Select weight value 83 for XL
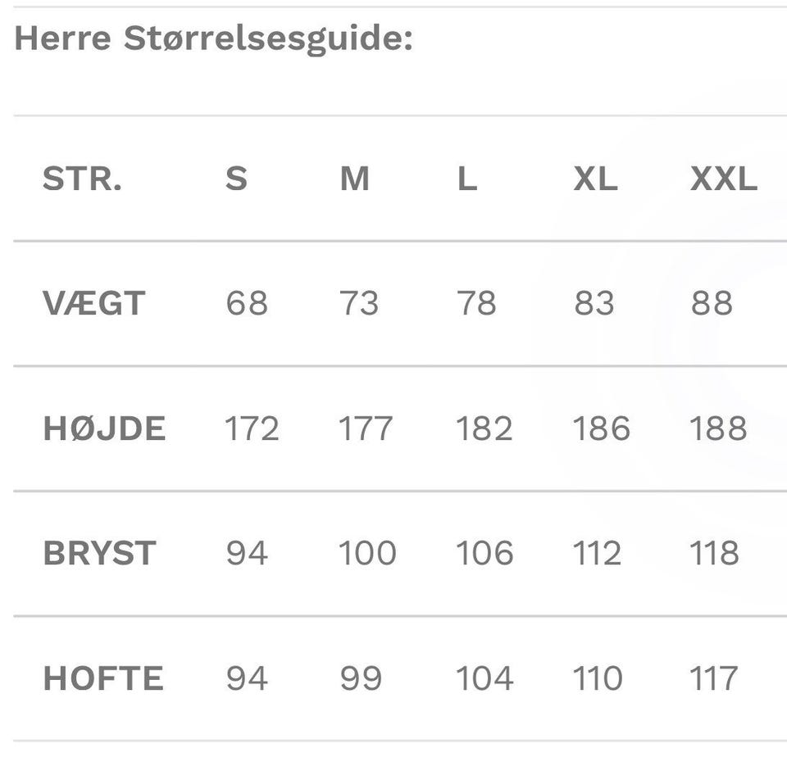 (x=594, y=304)
